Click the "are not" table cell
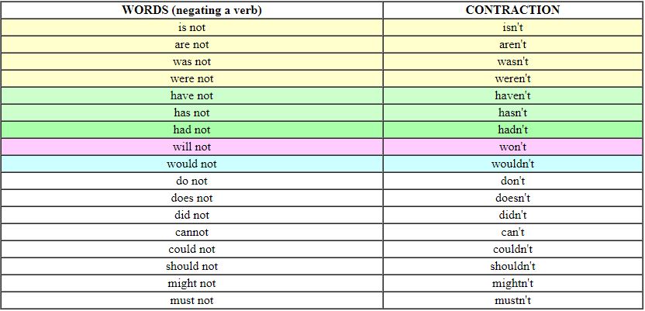The height and width of the screenshot is (311, 645). pyautogui.click(x=191, y=44)
